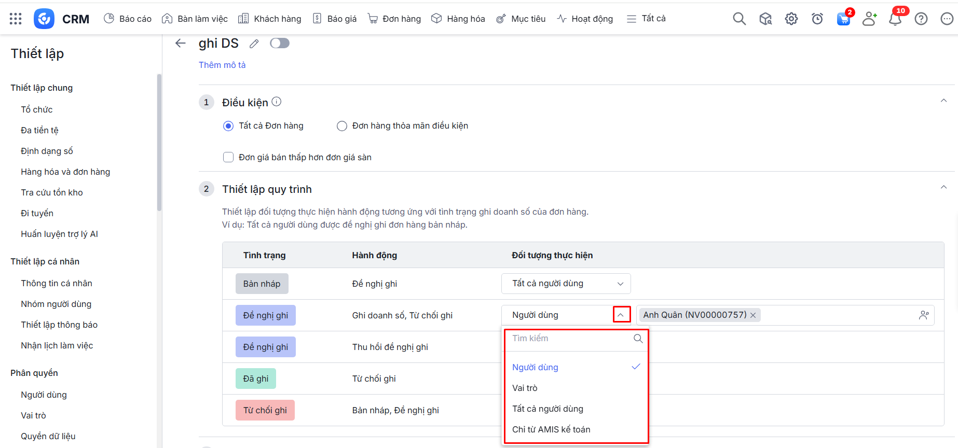This screenshot has width=958, height=448.
Task: Open the shopping cart icon with badge
Action: coord(843,19)
